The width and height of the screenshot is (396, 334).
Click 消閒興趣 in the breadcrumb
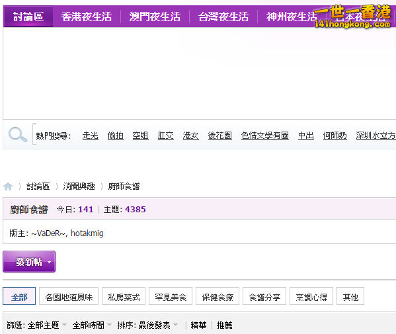coord(79,187)
